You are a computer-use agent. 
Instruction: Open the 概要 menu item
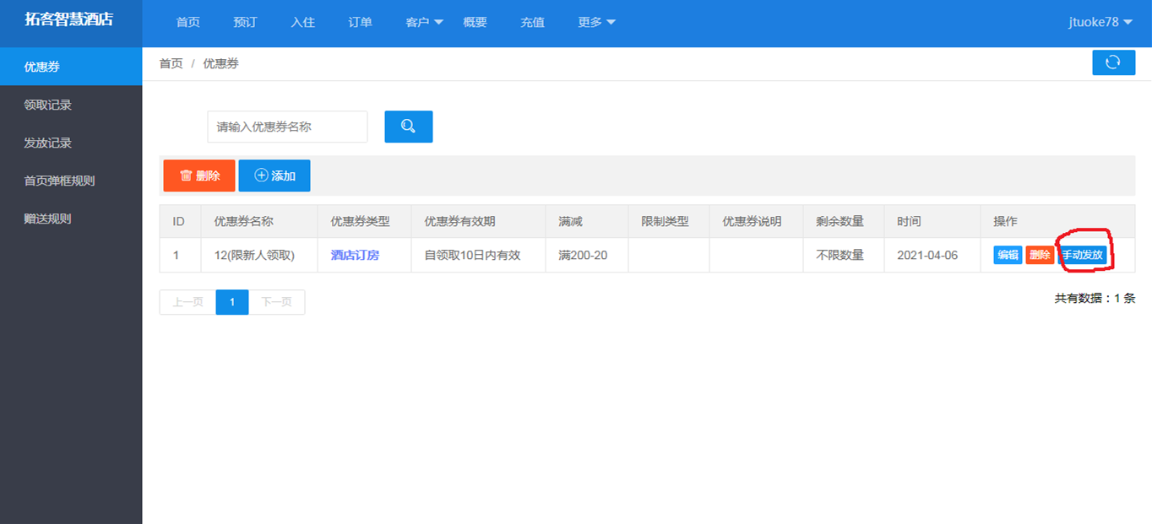[475, 23]
